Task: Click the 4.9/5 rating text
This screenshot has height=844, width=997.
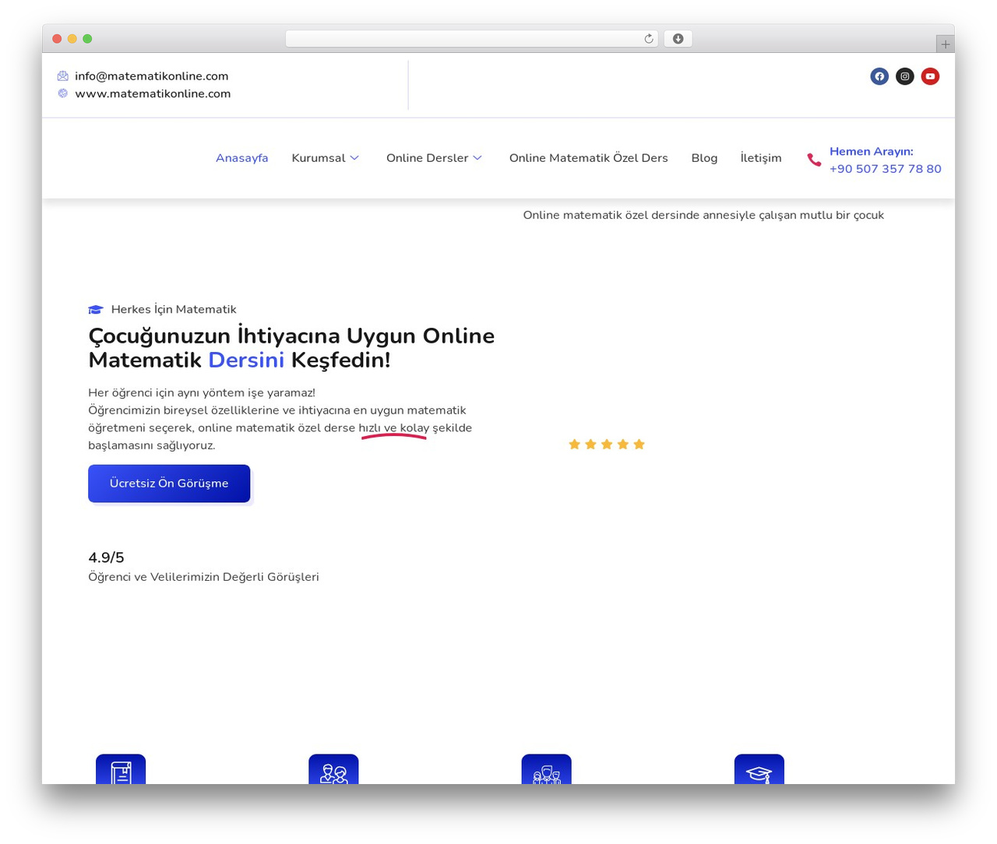Action: point(106,557)
